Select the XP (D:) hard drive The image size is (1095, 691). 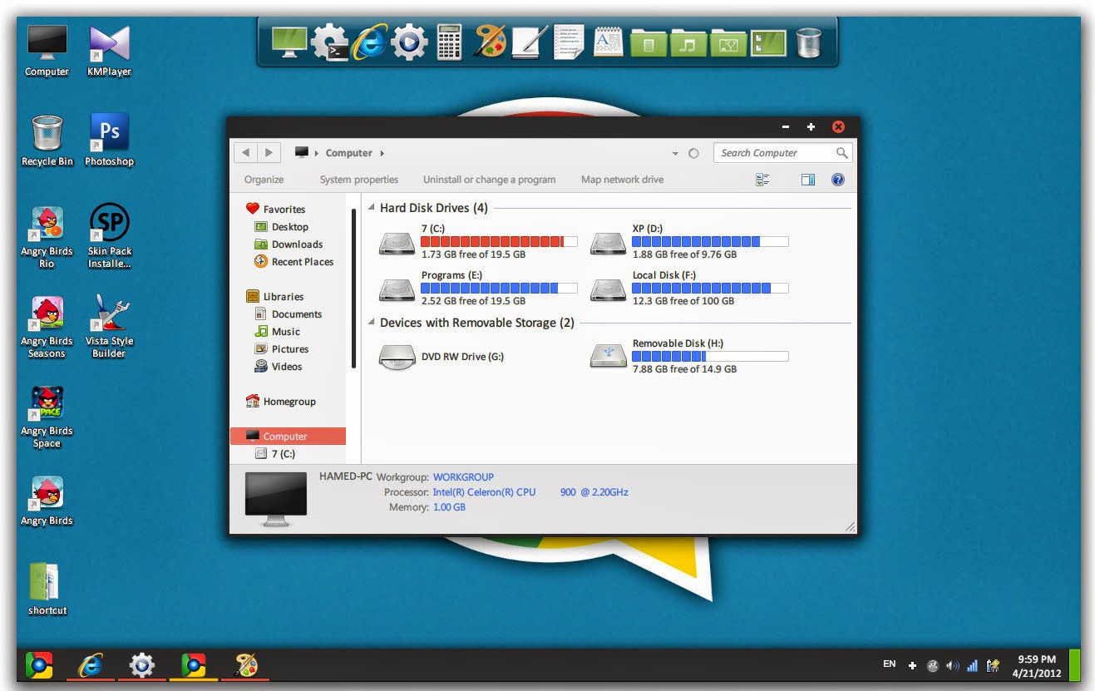[x=689, y=241]
